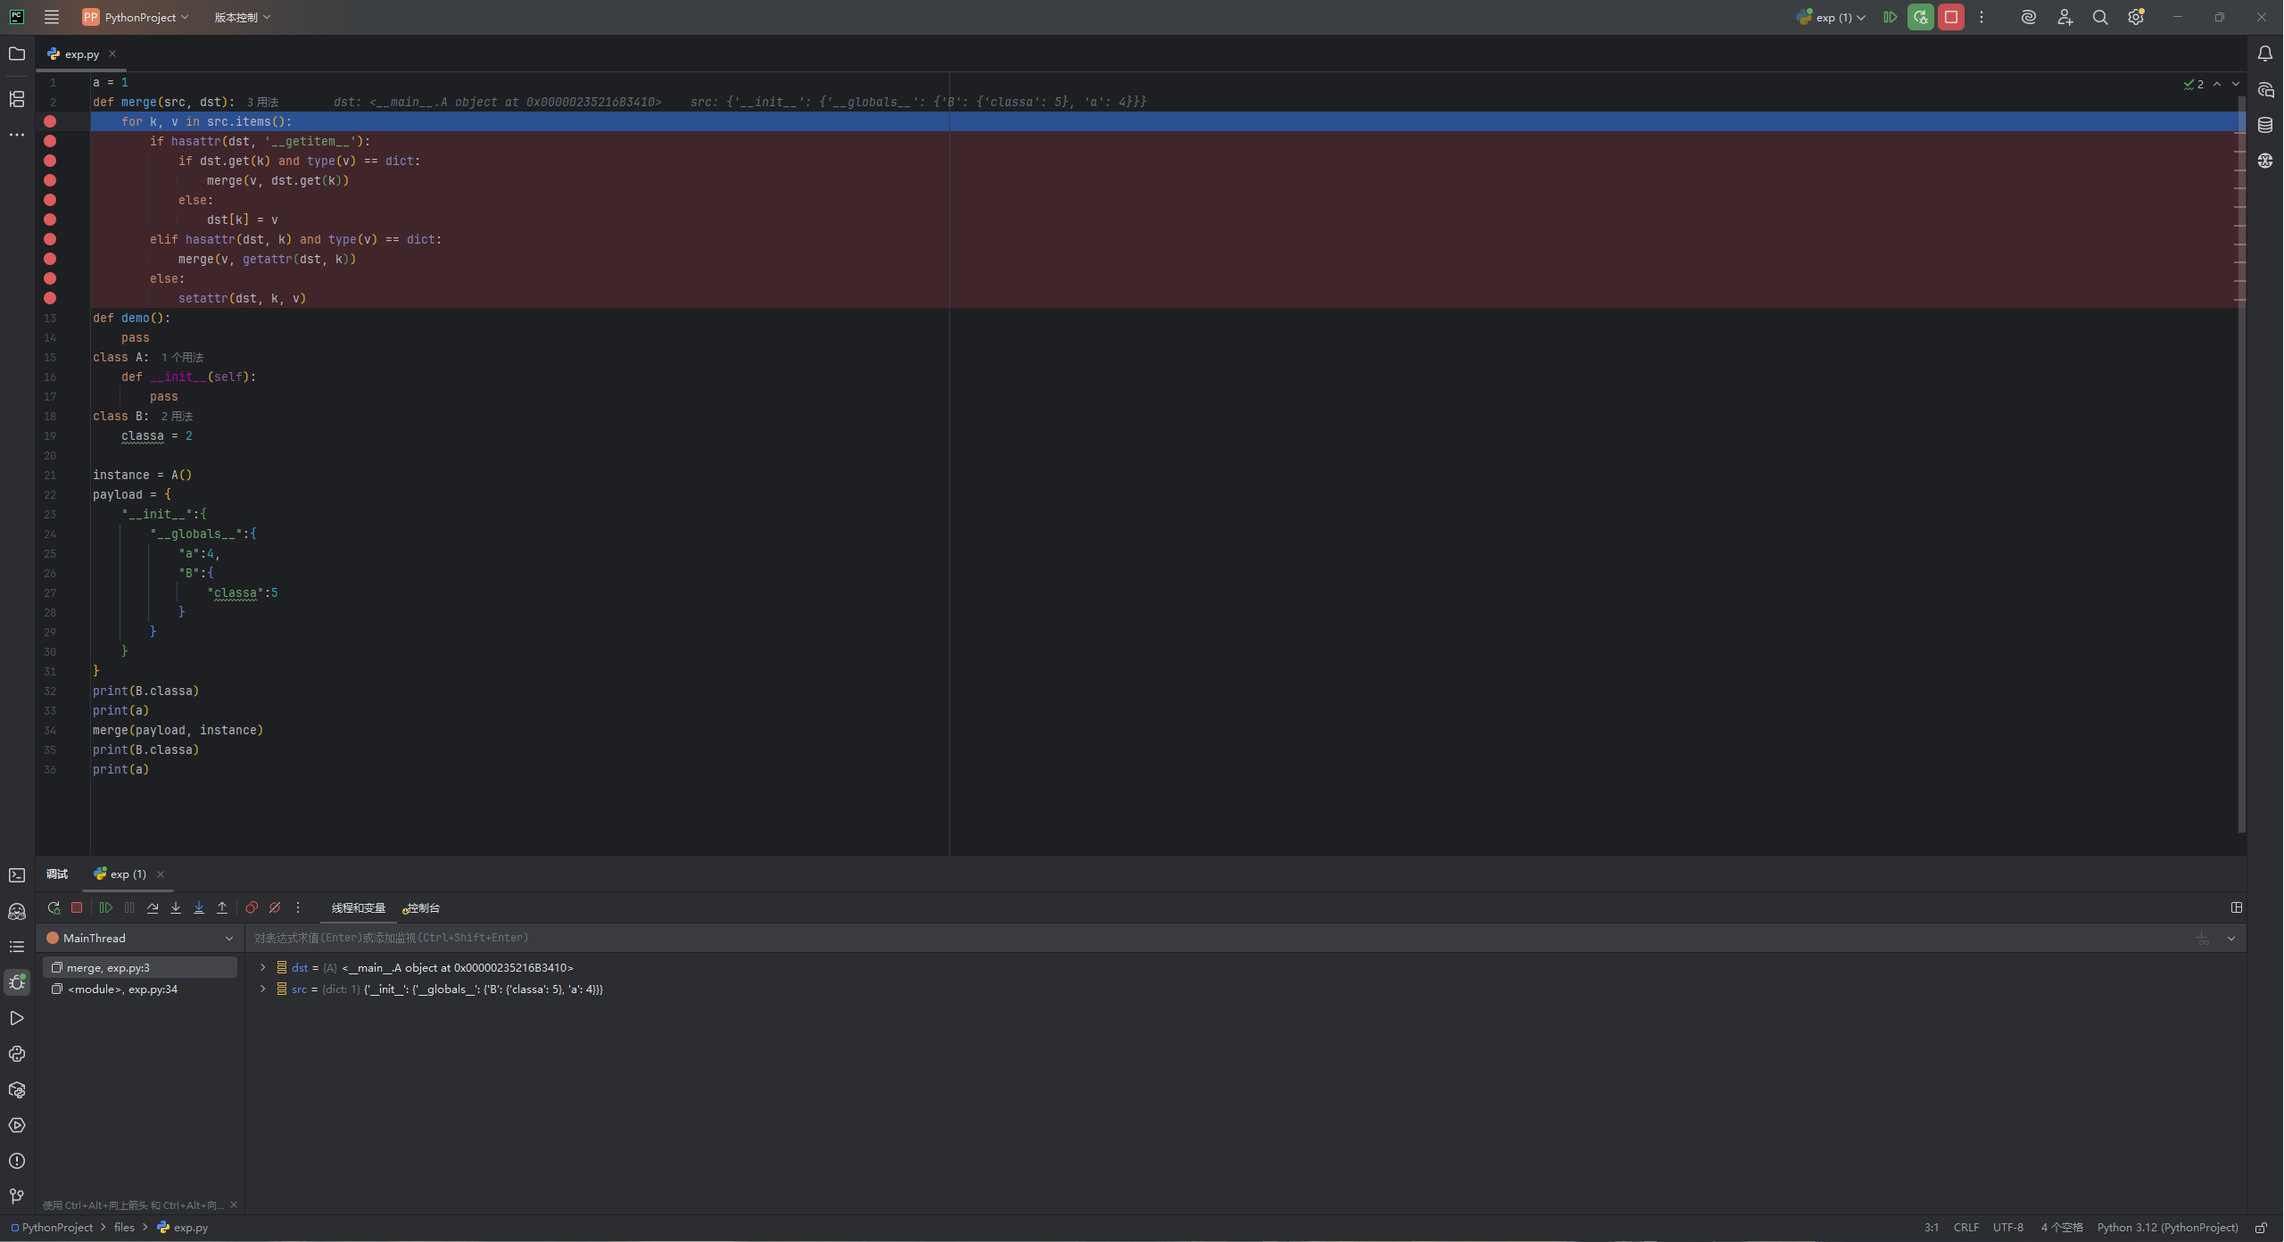Screen dimensions: 2284x1242
Task: Open 版本控制 menu in title bar
Action: point(242,17)
